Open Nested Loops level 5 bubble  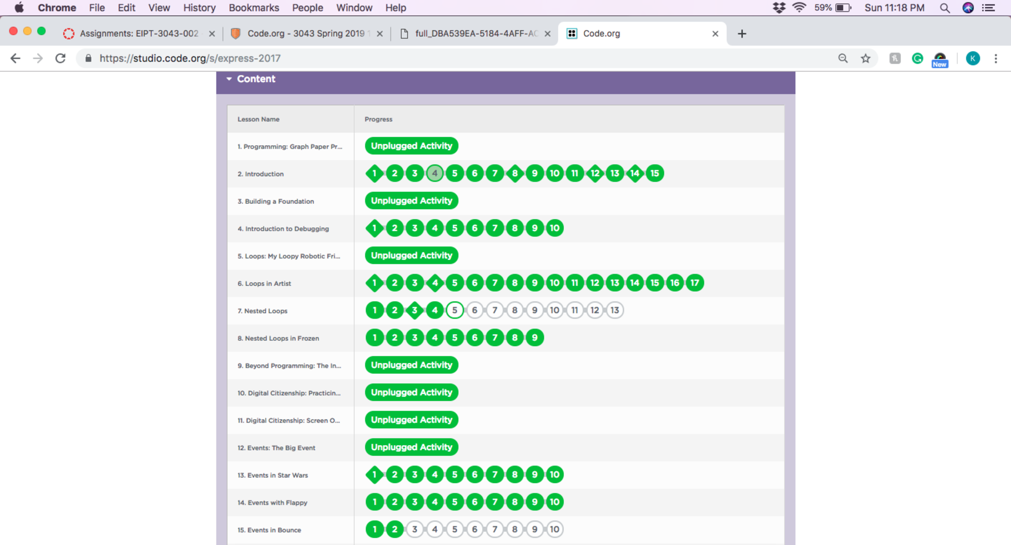455,310
